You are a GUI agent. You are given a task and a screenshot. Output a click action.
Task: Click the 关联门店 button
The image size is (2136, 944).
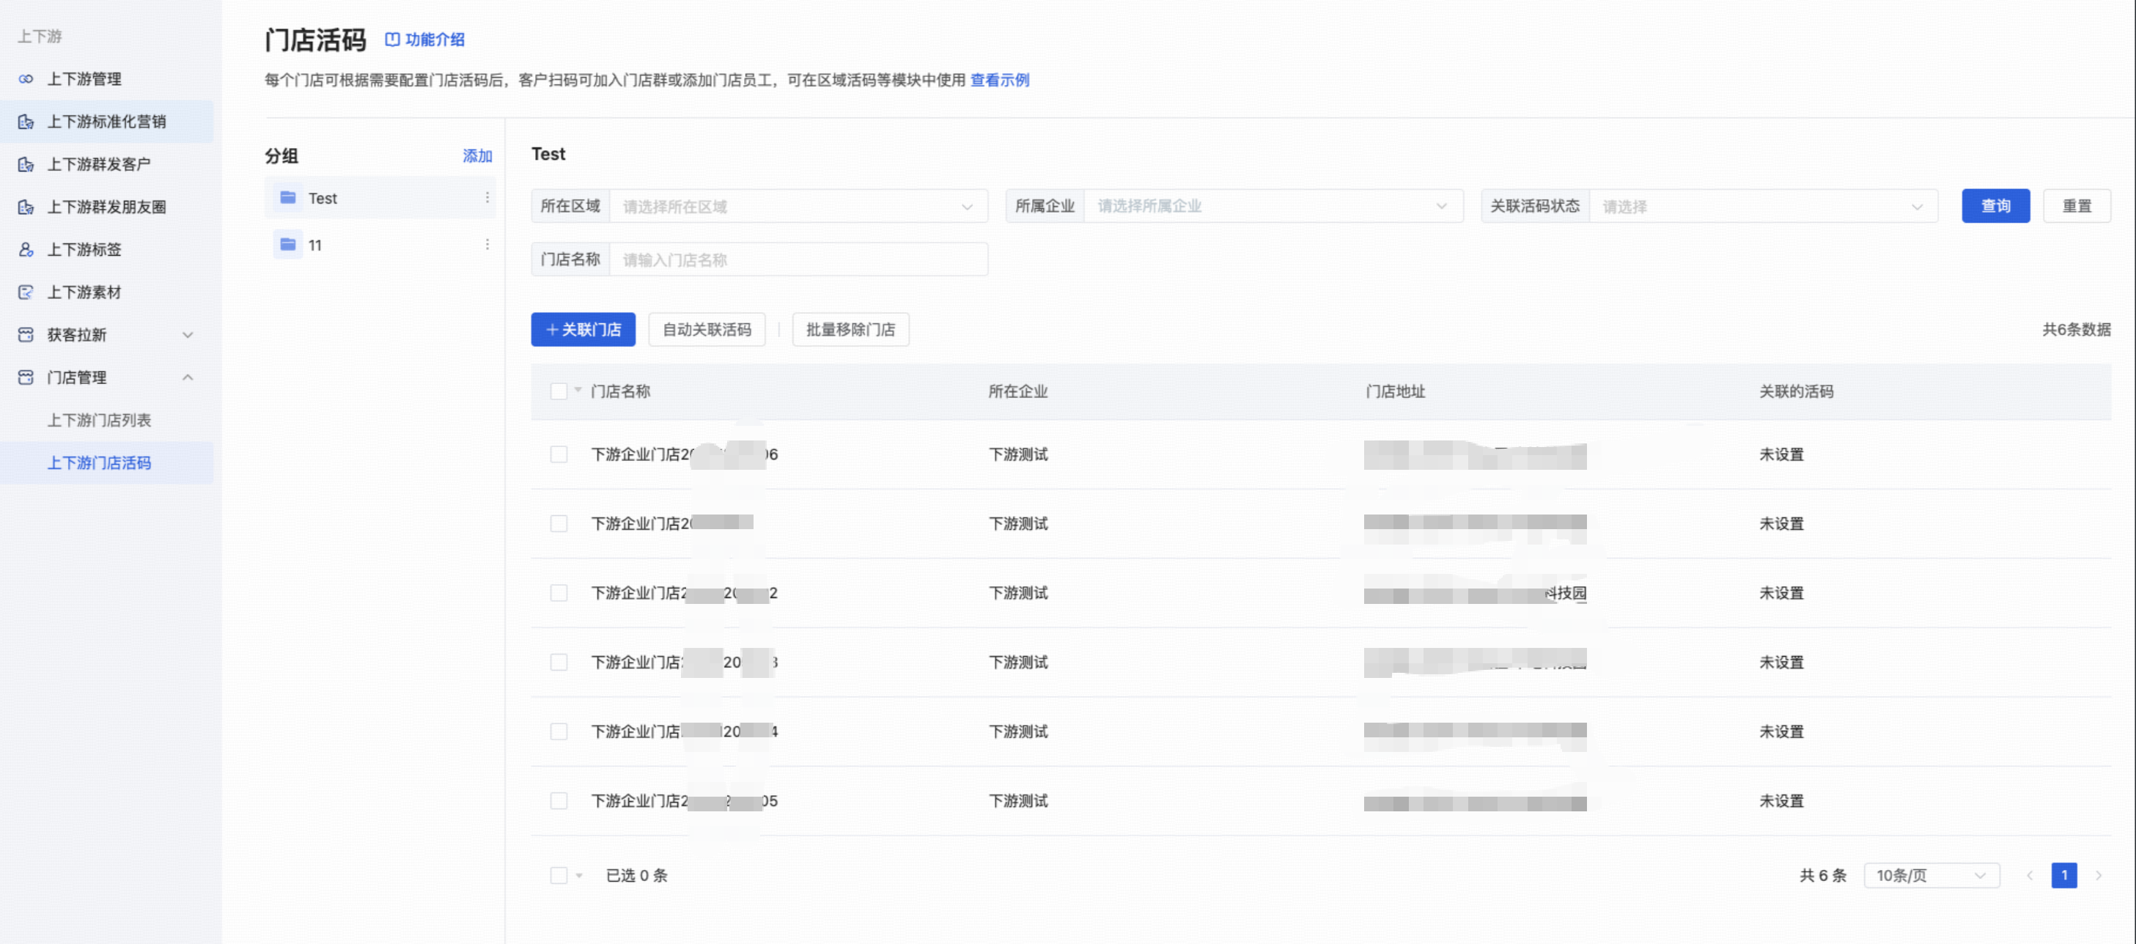coord(583,330)
